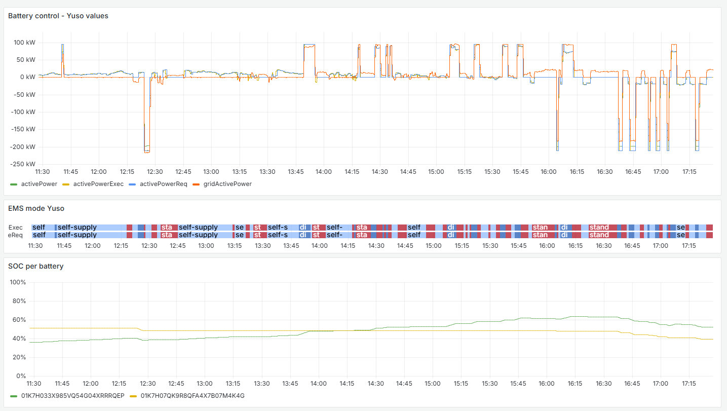Click the stand segment near 16:30 in eReq row
The height and width of the screenshot is (411, 727).
[600, 235]
